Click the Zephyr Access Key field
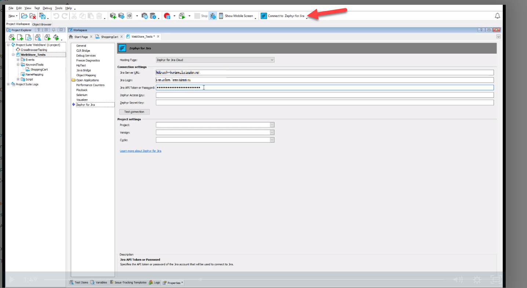This screenshot has width=527, height=288. [x=324, y=95]
